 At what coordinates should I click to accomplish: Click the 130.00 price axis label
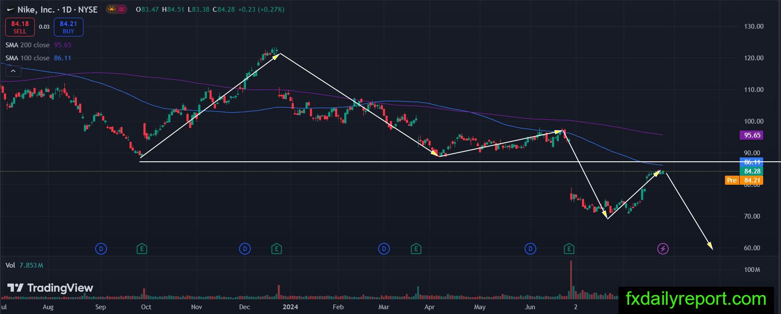754,26
